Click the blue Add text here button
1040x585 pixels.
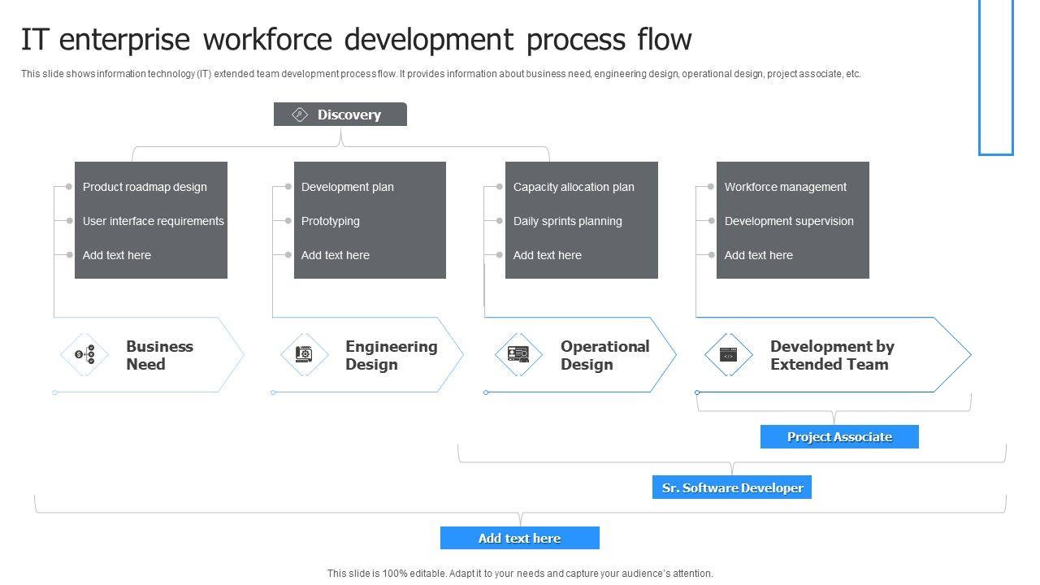point(519,538)
